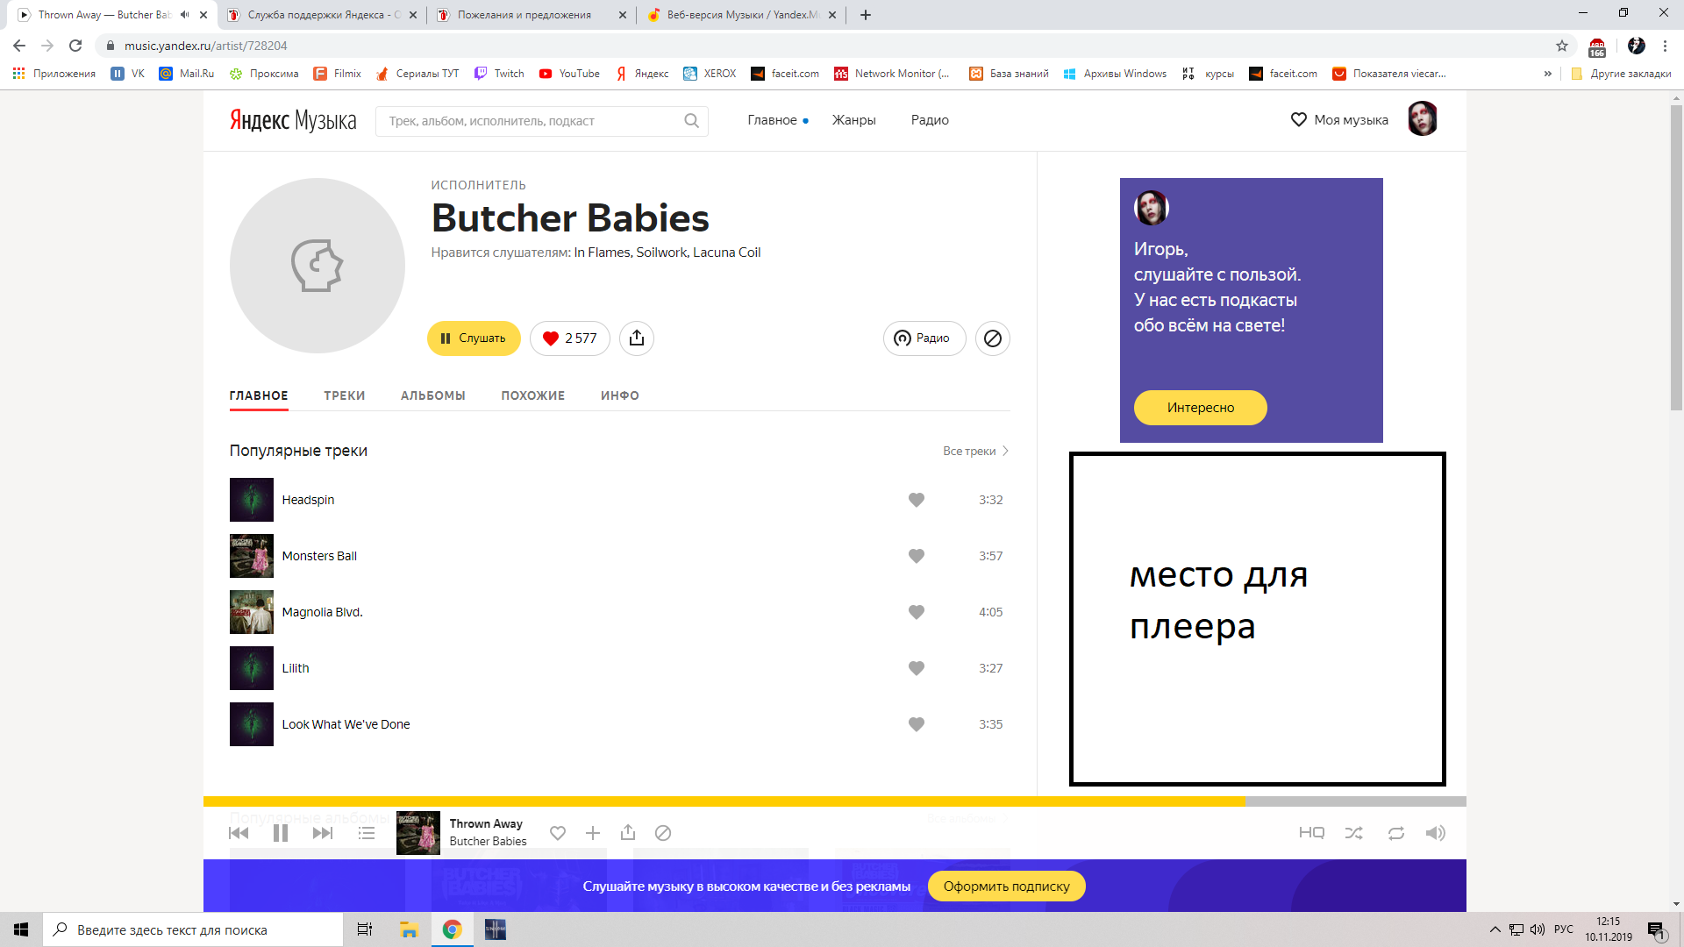The image size is (1684, 947).
Task: Switch to the ТРЕКИ tab
Action: click(345, 395)
